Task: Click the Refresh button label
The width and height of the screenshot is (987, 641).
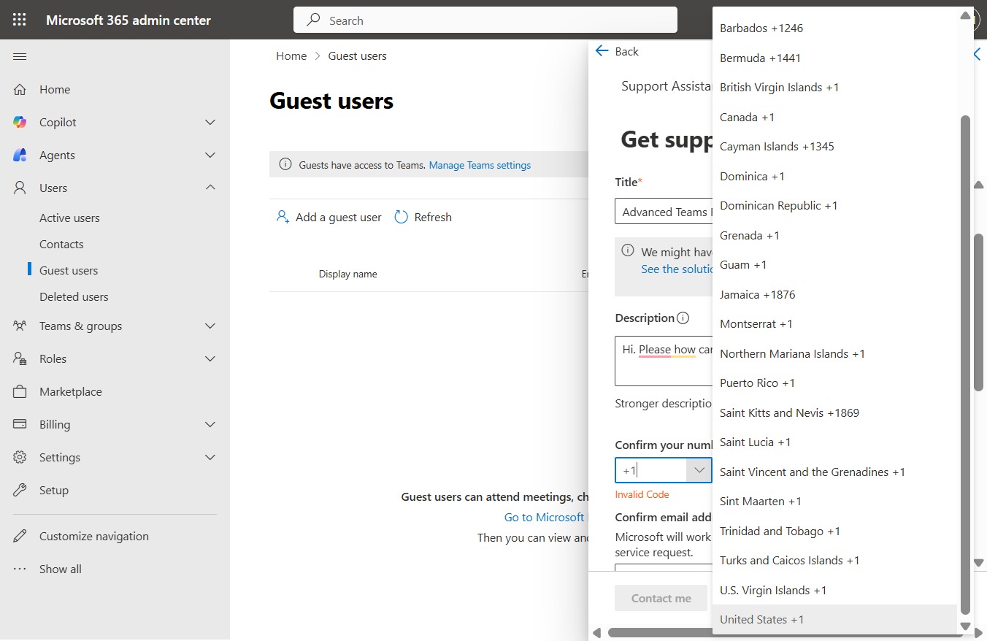Action: pyautogui.click(x=433, y=217)
